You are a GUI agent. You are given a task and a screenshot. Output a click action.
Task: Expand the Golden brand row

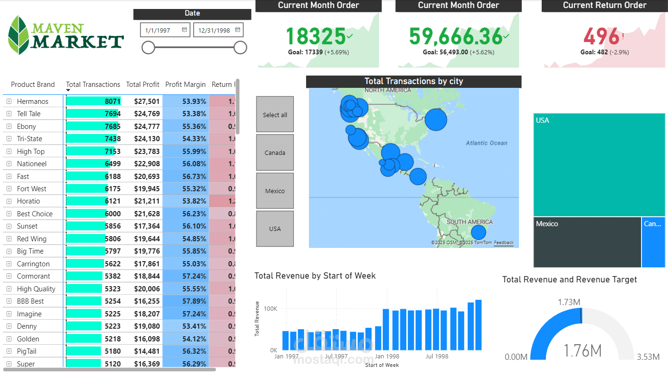pyautogui.click(x=9, y=339)
